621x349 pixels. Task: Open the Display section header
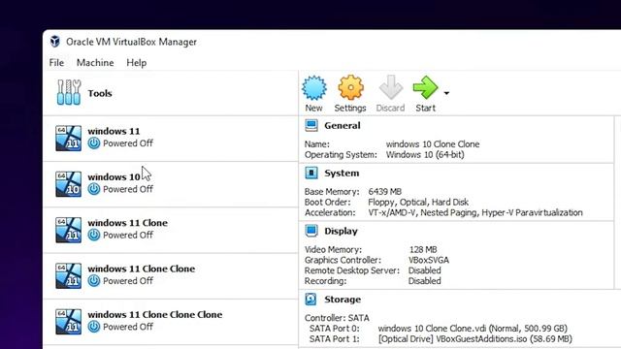coord(341,231)
